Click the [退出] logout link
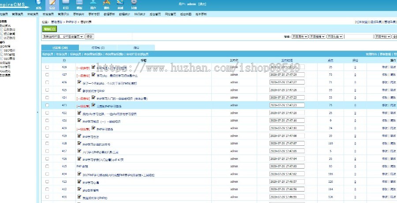Screen dimensions: 397x203 tap(202, 4)
